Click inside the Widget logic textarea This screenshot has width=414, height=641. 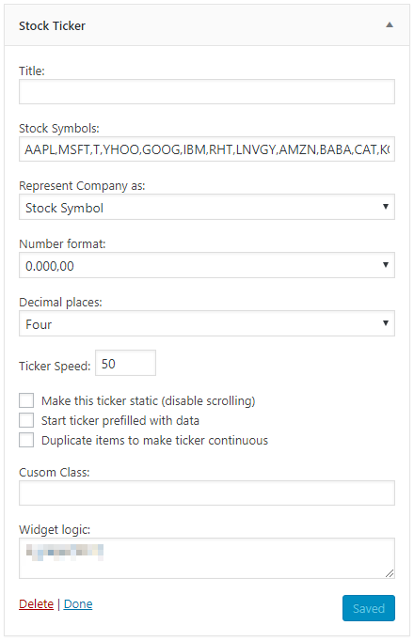coord(207,558)
